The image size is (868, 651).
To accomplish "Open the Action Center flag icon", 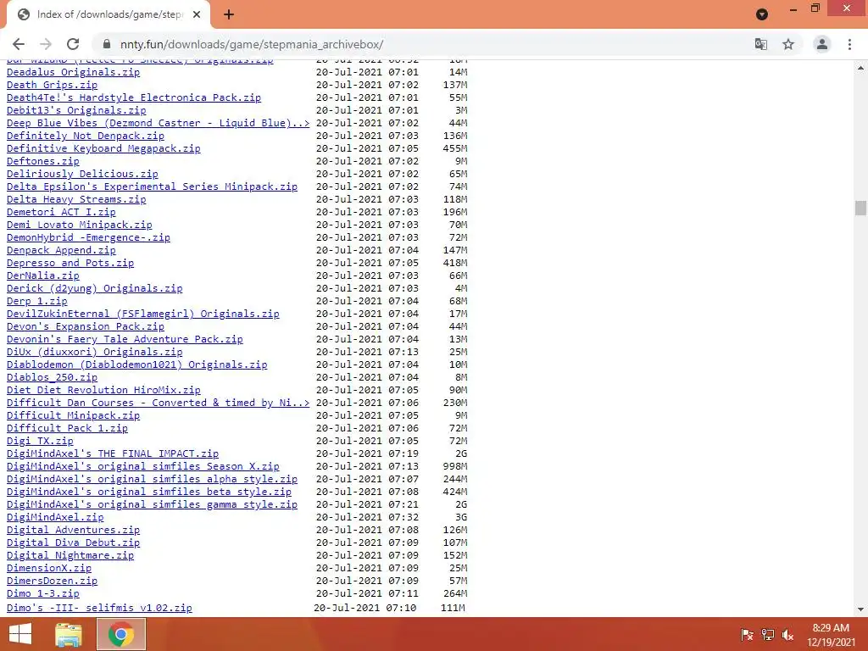I will 748,634.
